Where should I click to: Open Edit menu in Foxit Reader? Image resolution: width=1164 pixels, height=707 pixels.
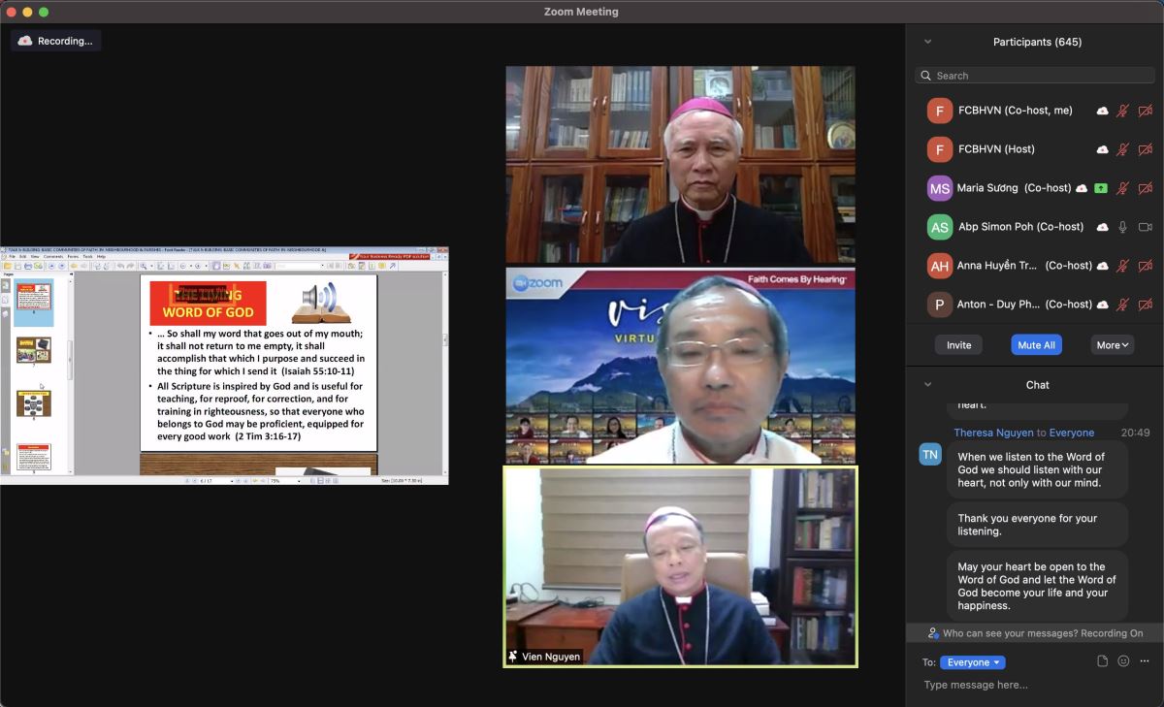[23, 257]
